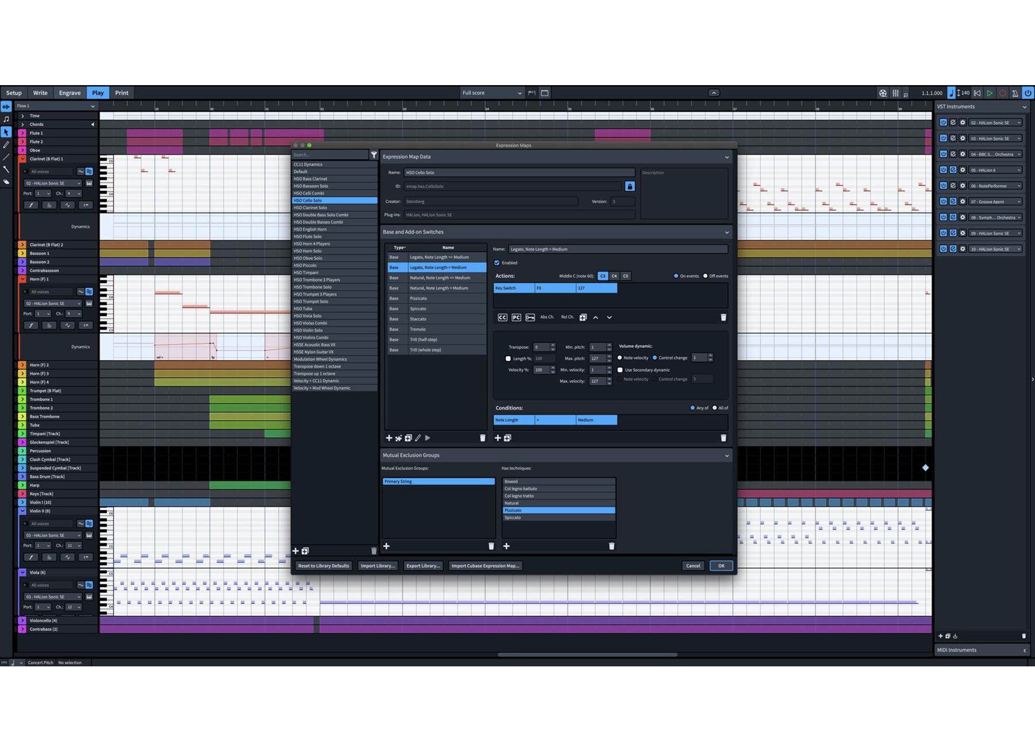Move action up with the chevron arrow
This screenshot has height=752, width=1035.
point(595,318)
